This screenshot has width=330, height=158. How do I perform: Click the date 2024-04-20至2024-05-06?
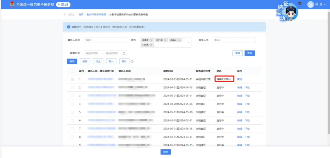coord(178,104)
